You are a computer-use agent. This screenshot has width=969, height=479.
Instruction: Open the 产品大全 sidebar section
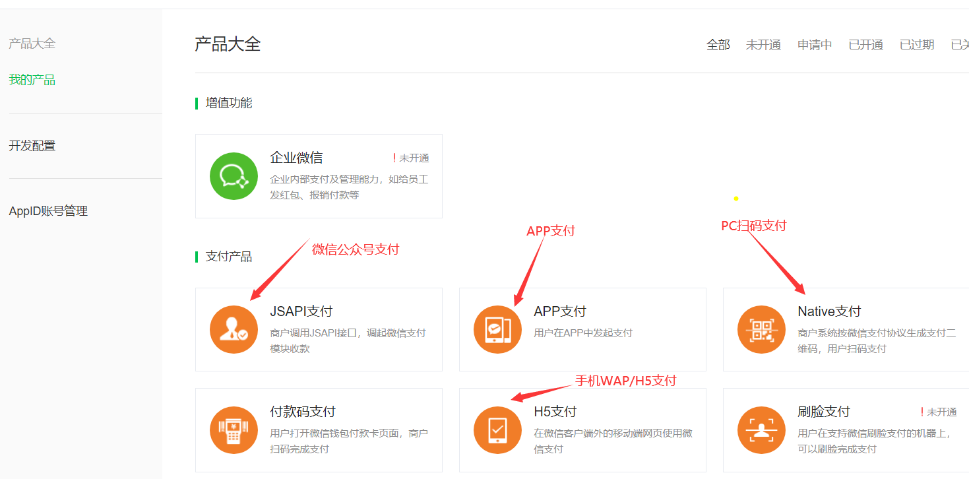pos(31,44)
